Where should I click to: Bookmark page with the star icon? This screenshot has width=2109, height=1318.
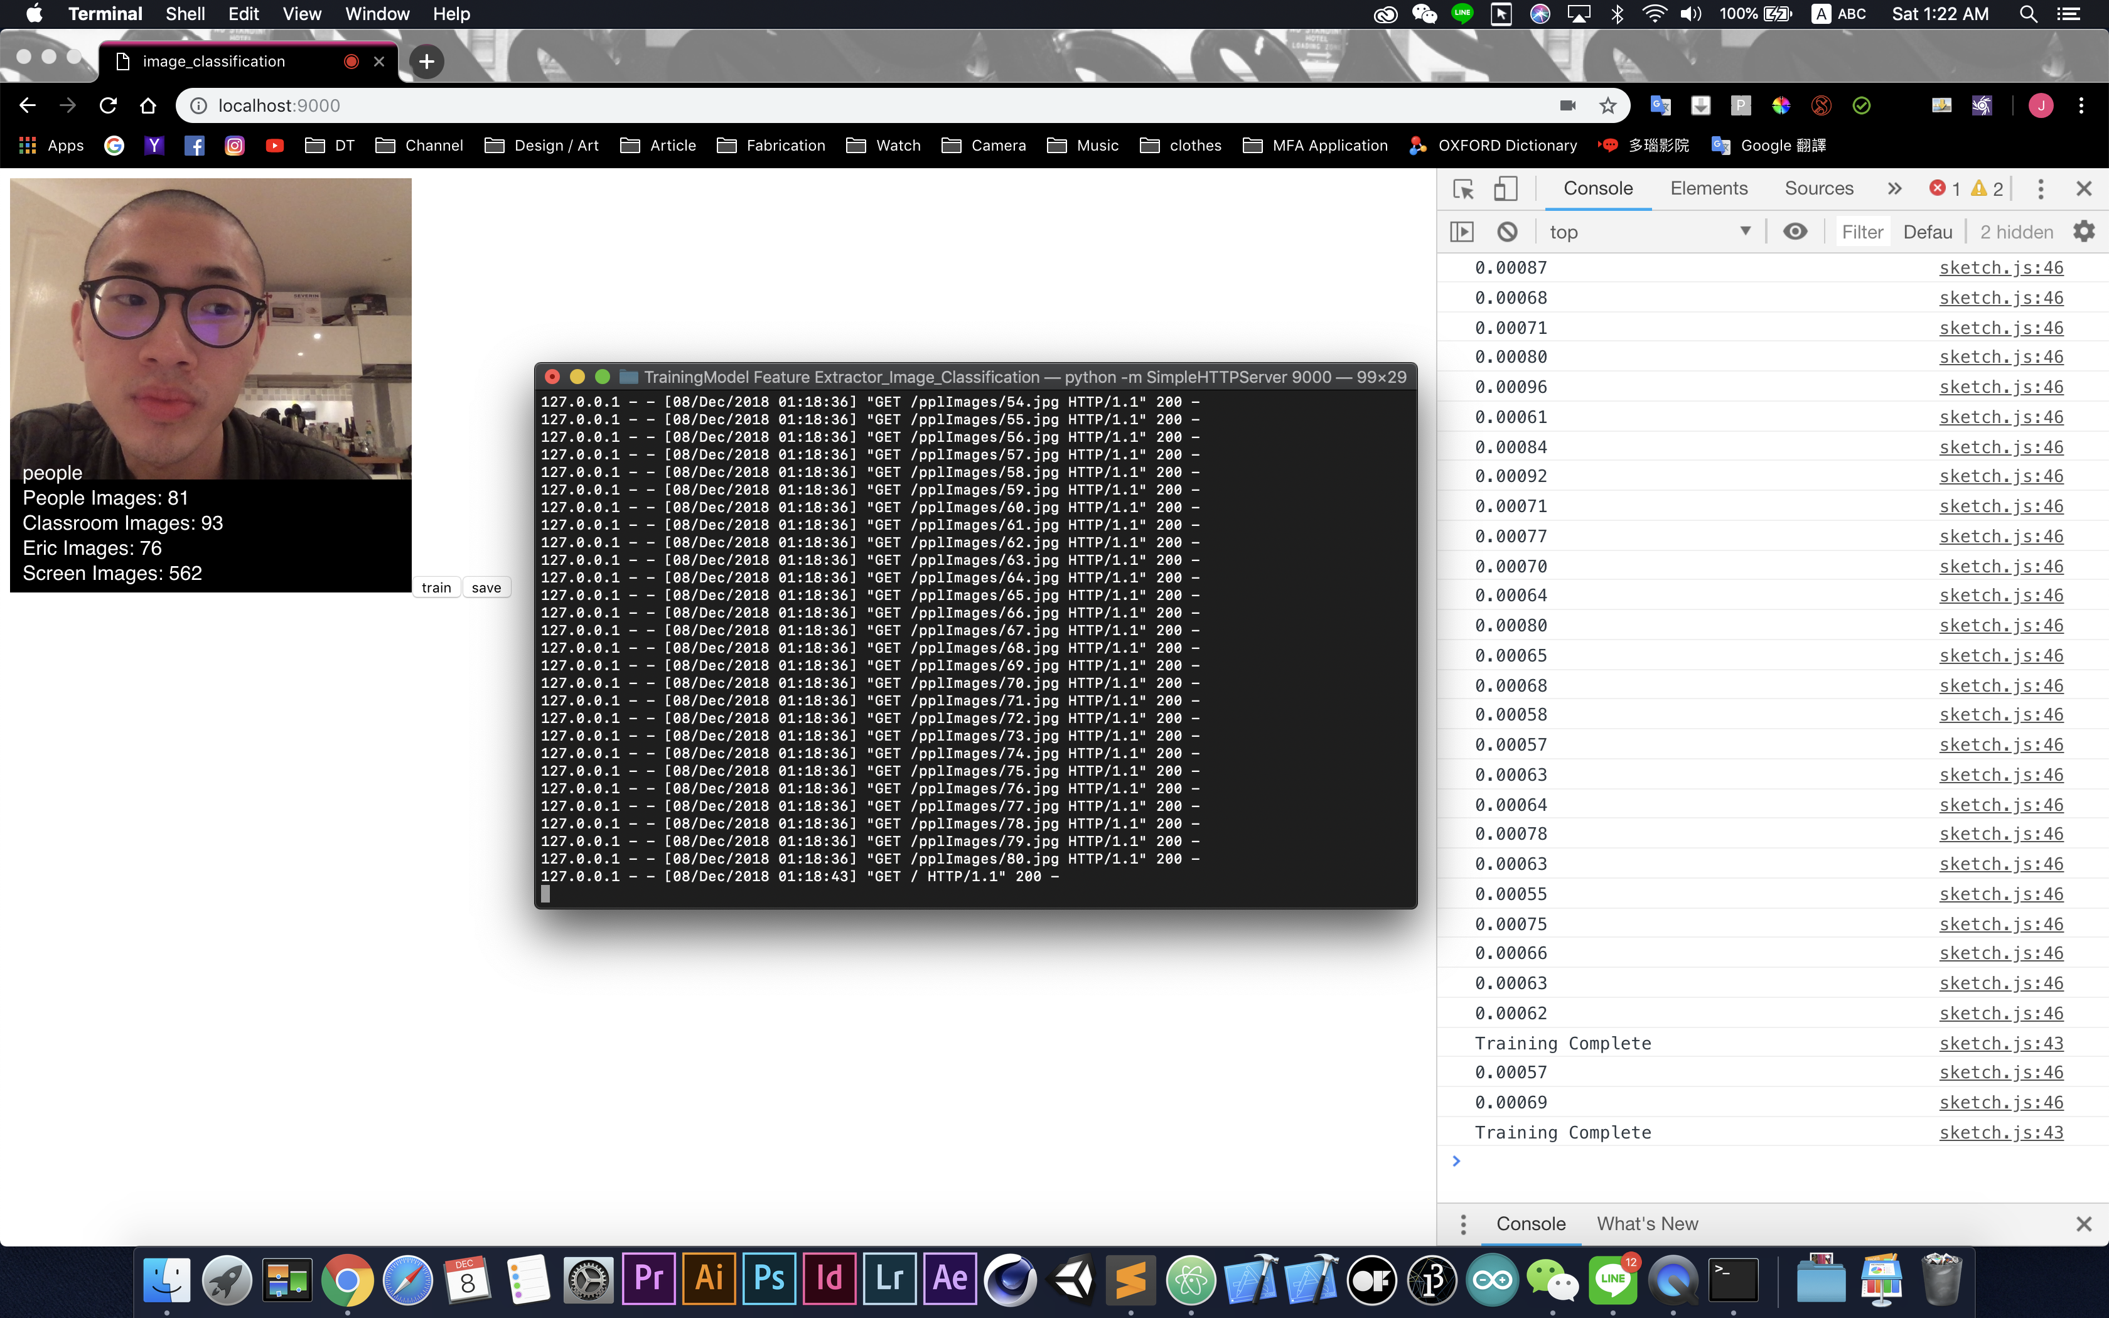1608,105
